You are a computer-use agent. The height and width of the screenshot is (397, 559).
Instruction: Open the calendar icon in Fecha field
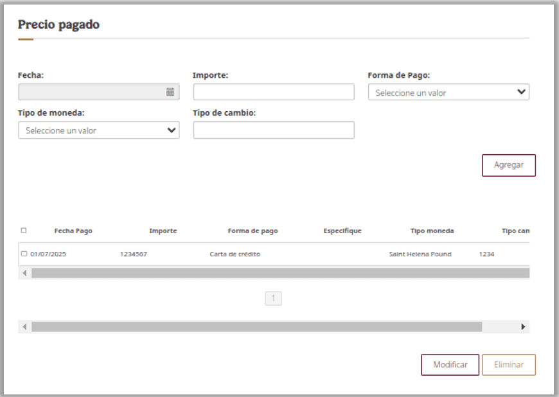(x=170, y=92)
